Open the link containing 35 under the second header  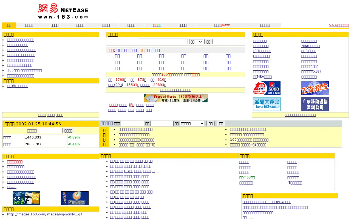coord(18,86)
